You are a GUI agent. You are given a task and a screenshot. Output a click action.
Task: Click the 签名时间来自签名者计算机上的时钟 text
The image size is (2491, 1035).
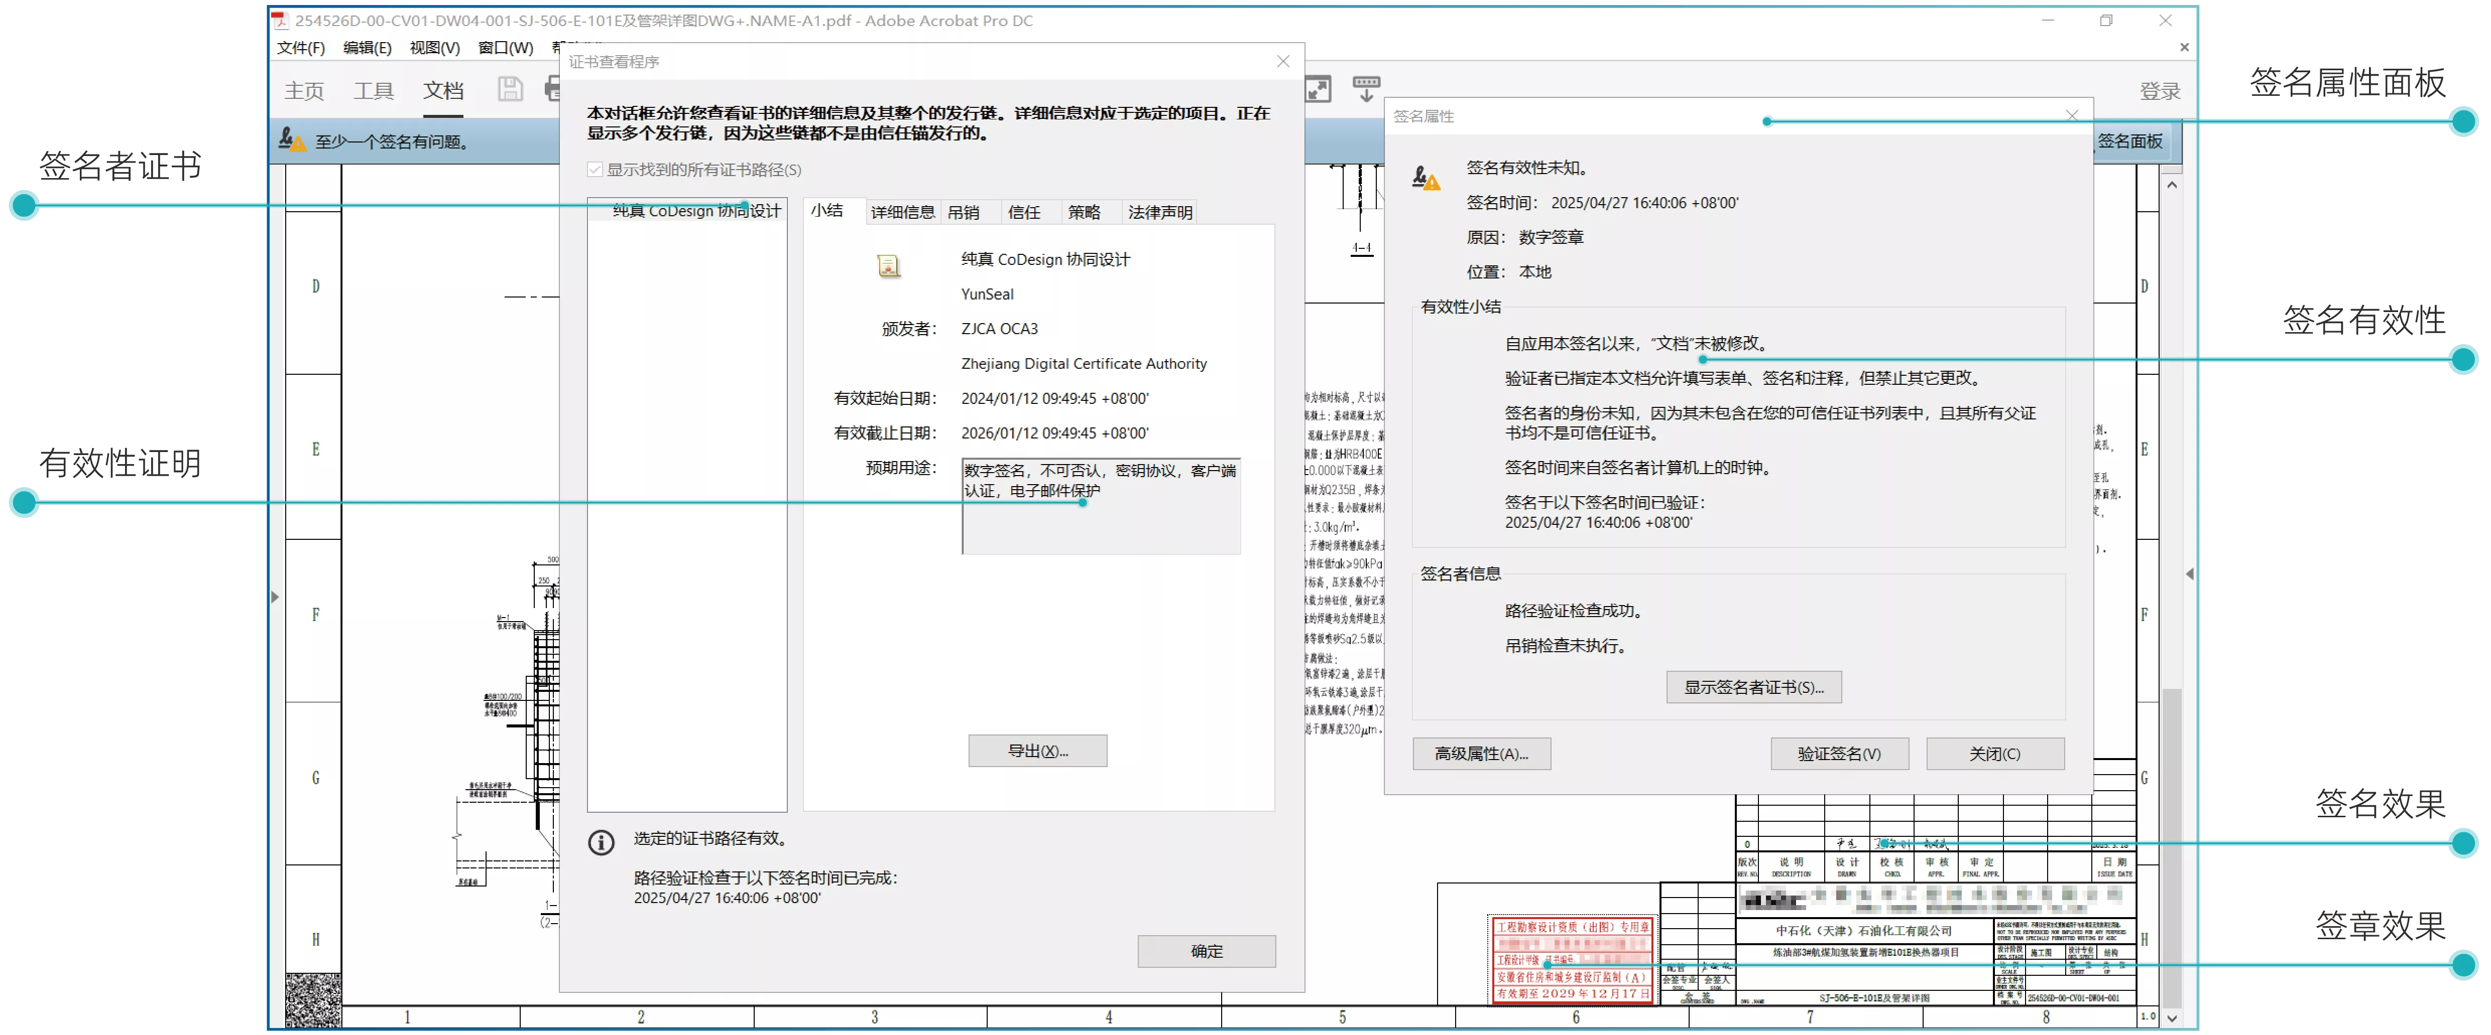click(x=1640, y=468)
